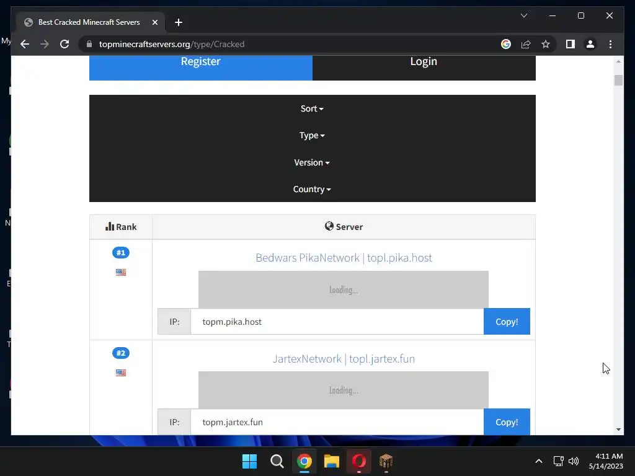Click the Server column header

pyautogui.click(x=344, y=227)
